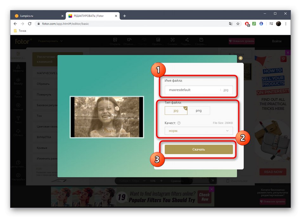Open the Точка bookmark folder
The height and width of the screenshot is (218, 301).
pos(20,31)
